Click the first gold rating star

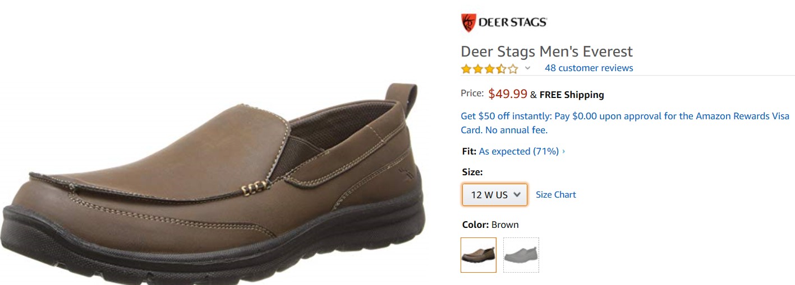click(466, 69)
